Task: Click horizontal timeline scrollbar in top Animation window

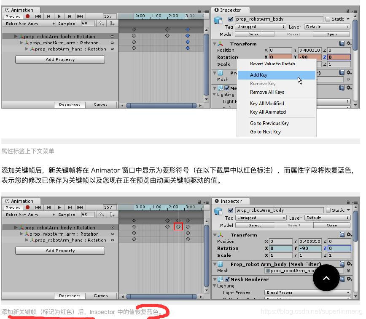Action: (x=161, y=106)
